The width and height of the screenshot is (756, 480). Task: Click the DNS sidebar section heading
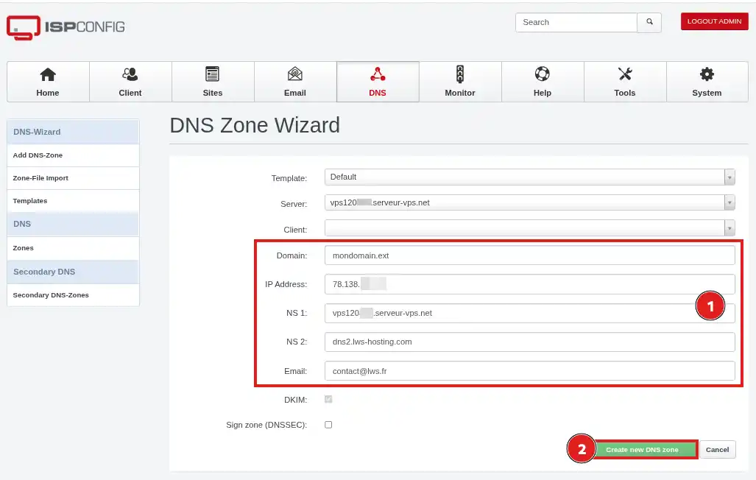click(74, 224)
